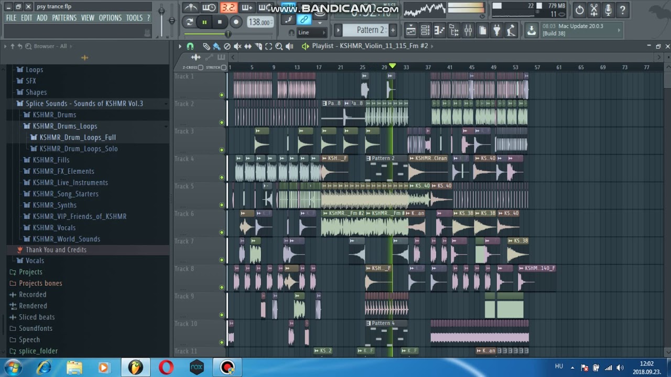Adjust the master pitch slider

[x=172, y=21]
